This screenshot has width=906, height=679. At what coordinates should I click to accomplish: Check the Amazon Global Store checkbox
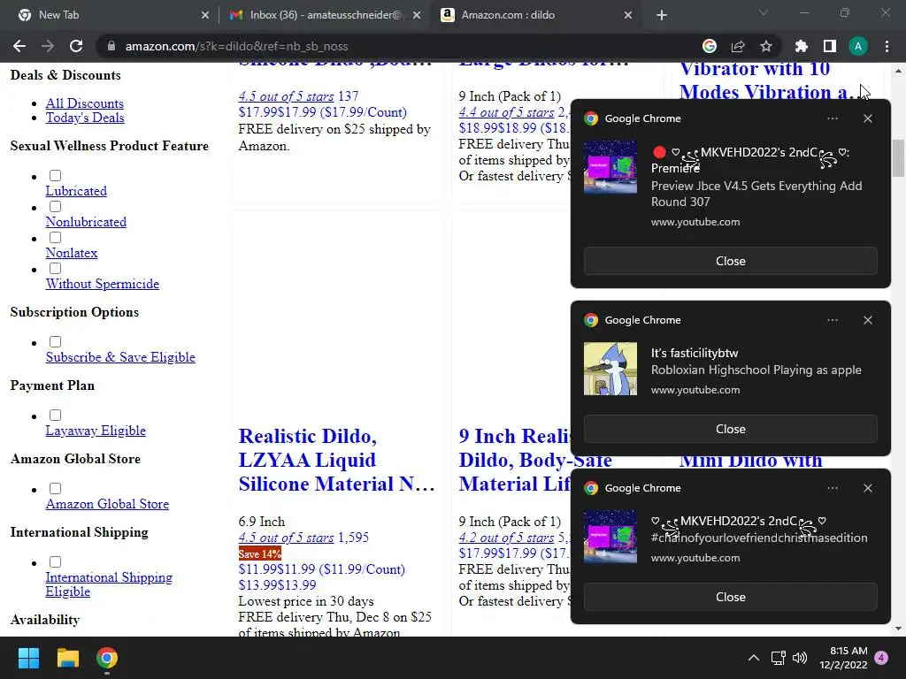pos(56,488)
